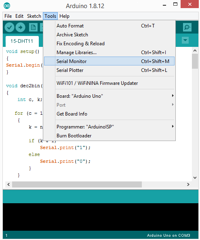Click the editor scroll down arrow
Viewport: 200px width, 240px height.
[195, 177]
